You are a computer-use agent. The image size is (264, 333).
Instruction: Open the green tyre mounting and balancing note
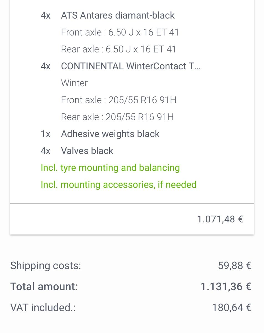click(110, 168)
